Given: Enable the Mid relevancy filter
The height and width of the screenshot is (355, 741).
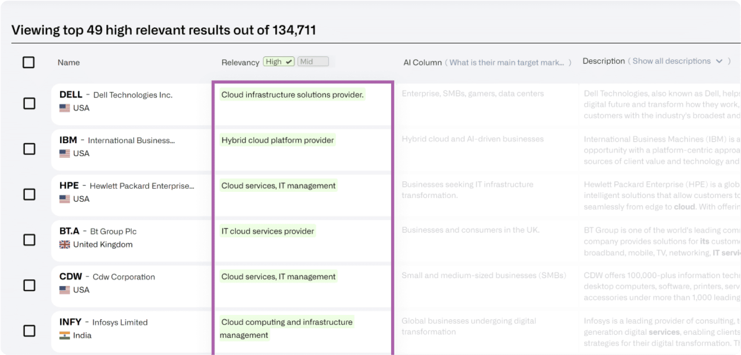Looking at the screenshot, I should [313, 62].
